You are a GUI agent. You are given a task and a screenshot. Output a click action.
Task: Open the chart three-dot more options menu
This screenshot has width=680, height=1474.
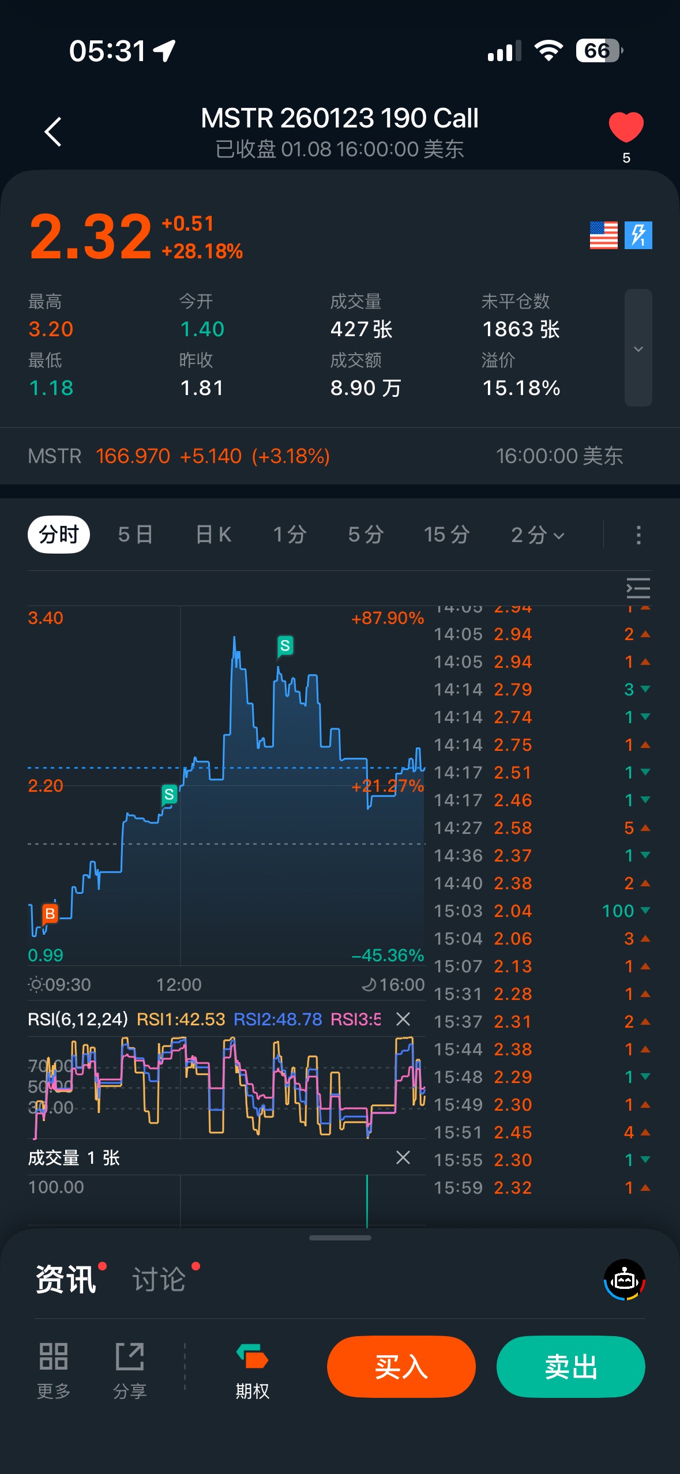point(638,535)
